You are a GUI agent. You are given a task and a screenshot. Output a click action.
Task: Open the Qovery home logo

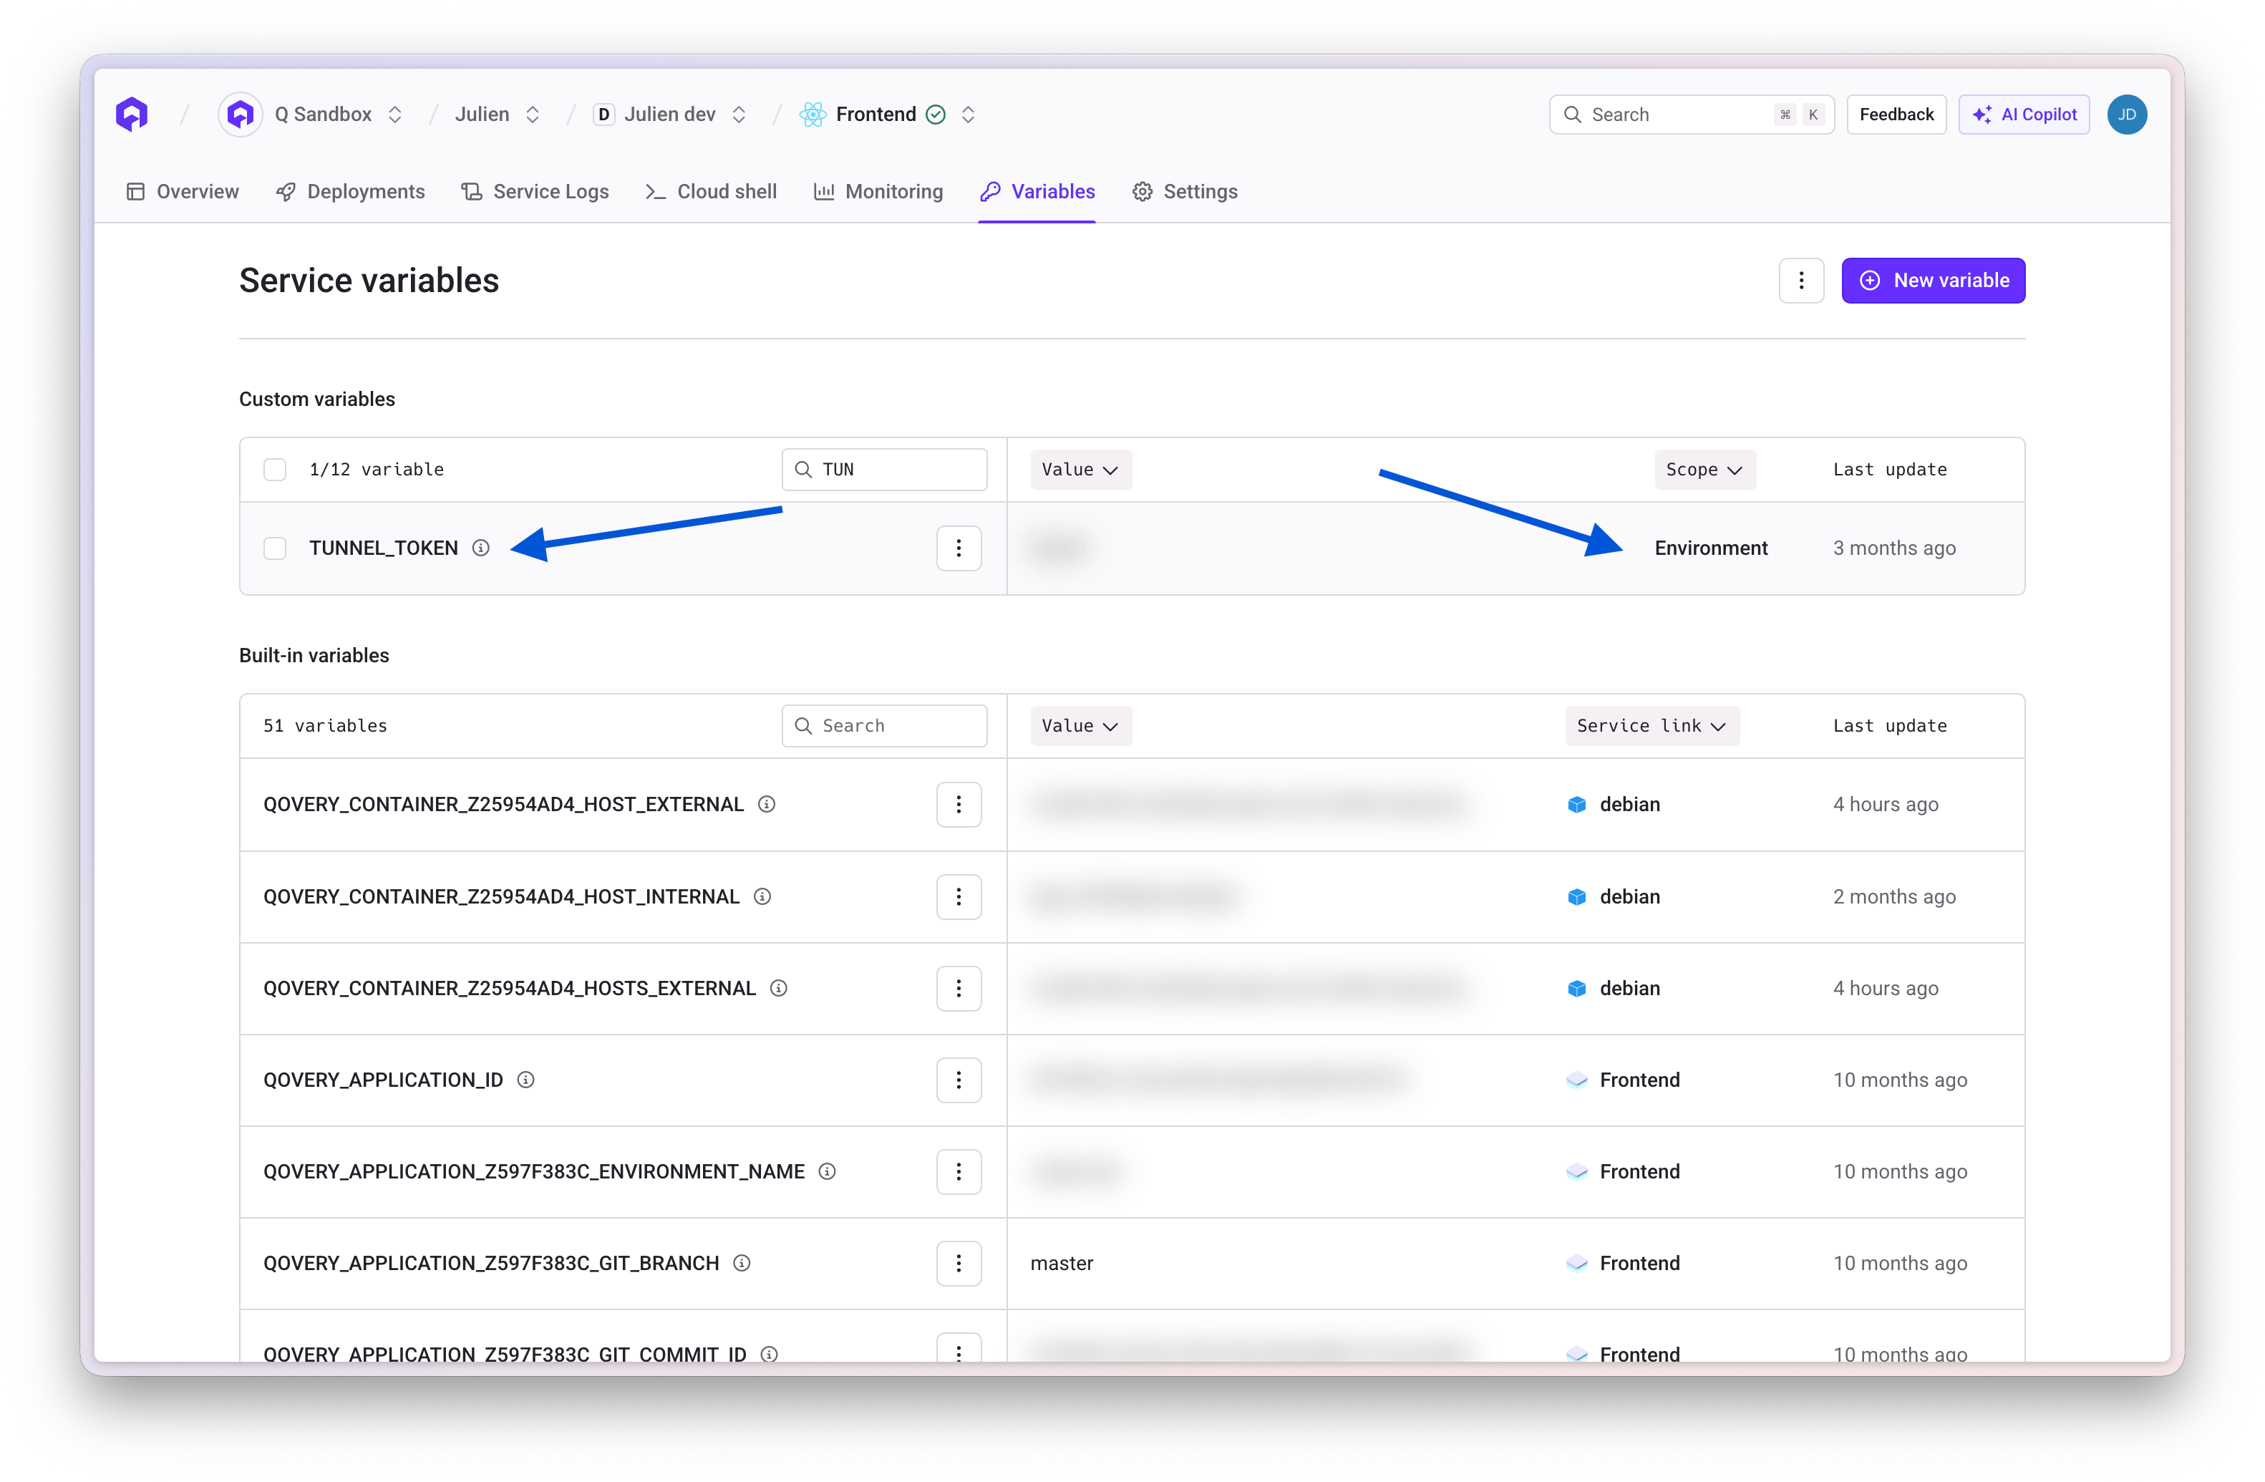[x=131, y=115]
